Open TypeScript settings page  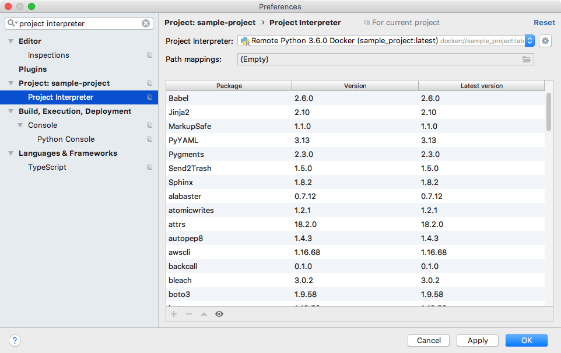click(47, 167)
